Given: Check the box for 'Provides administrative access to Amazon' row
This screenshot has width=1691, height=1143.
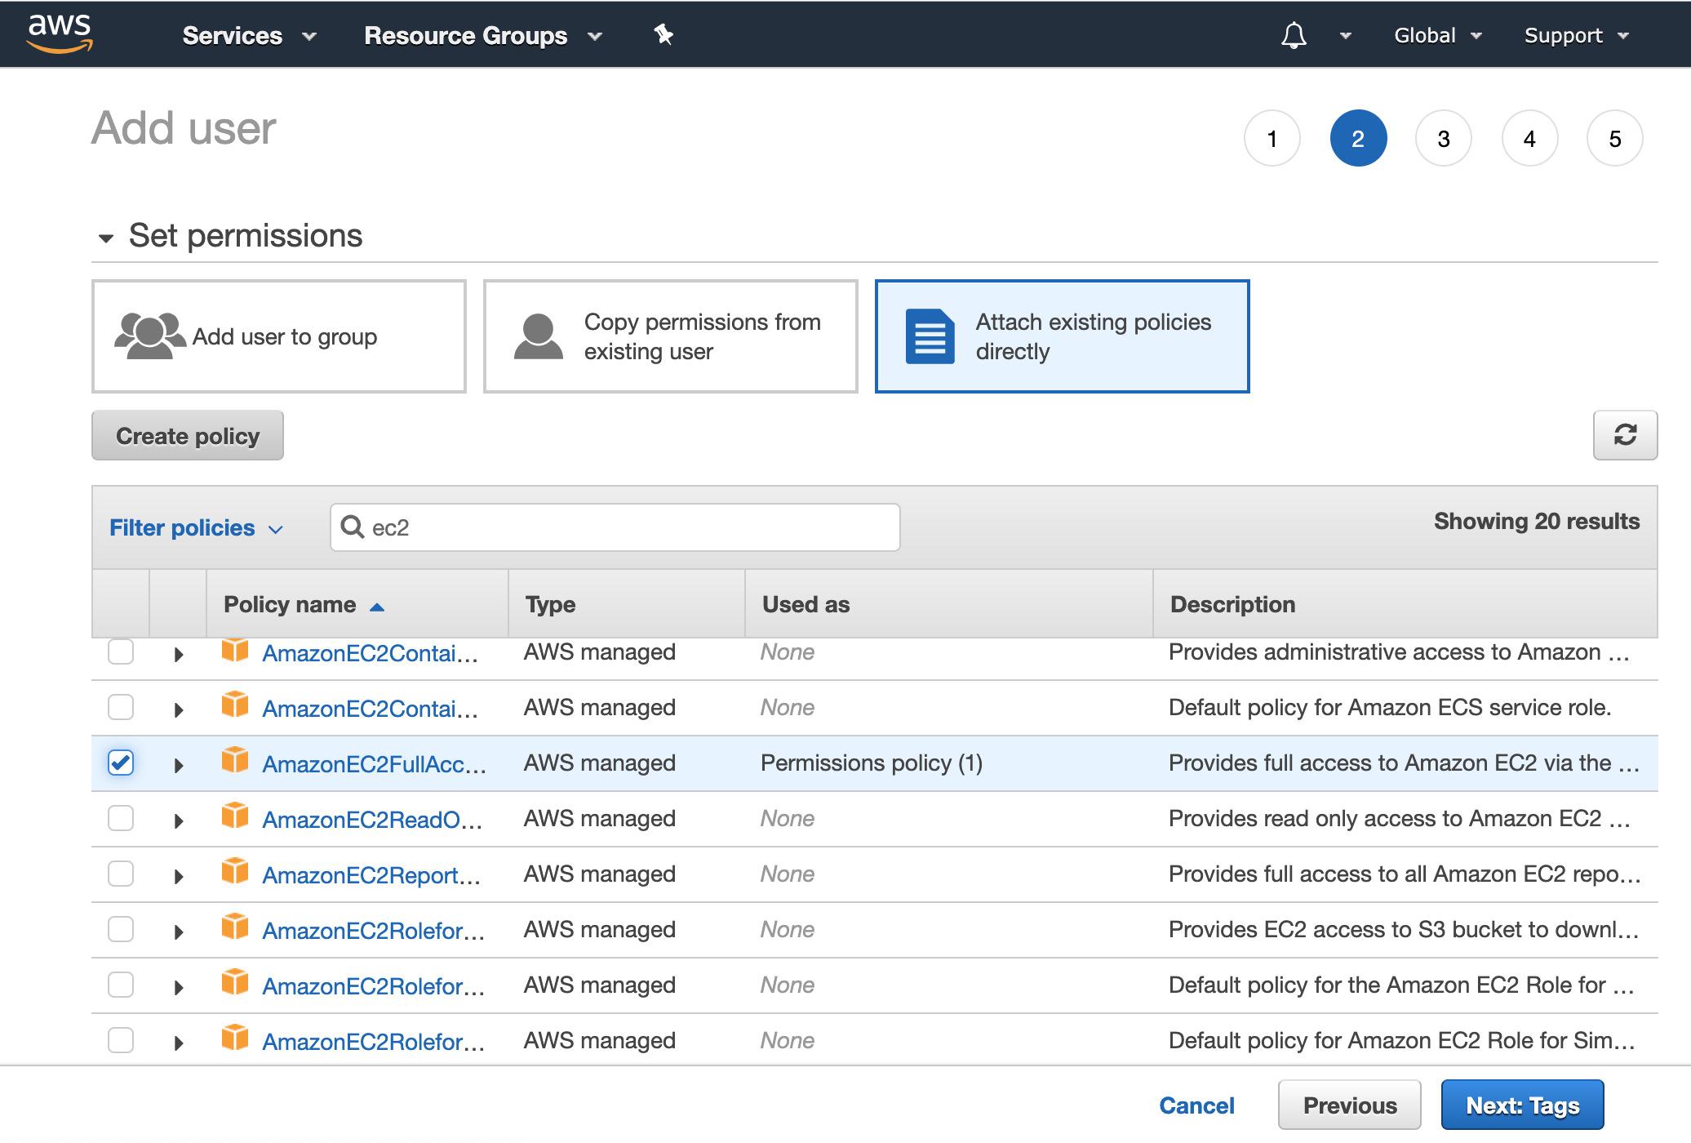Looking at the screenshot, I should pos(121,652).
